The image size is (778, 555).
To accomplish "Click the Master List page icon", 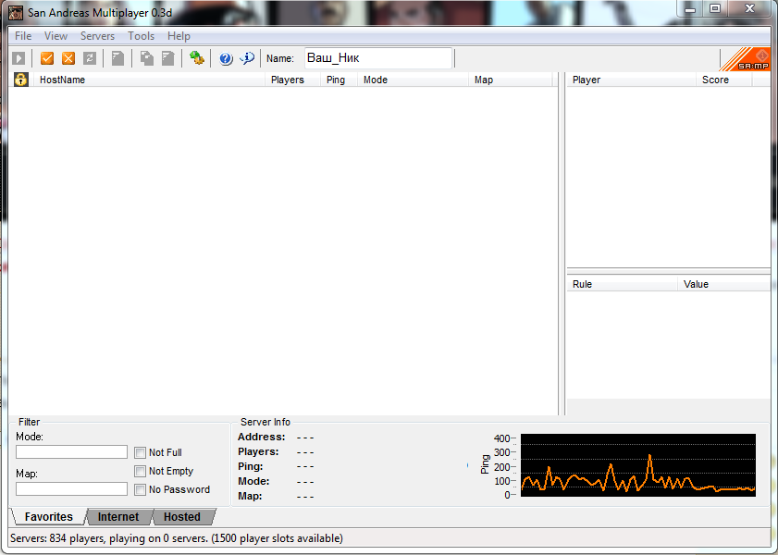I will [118, 58].
